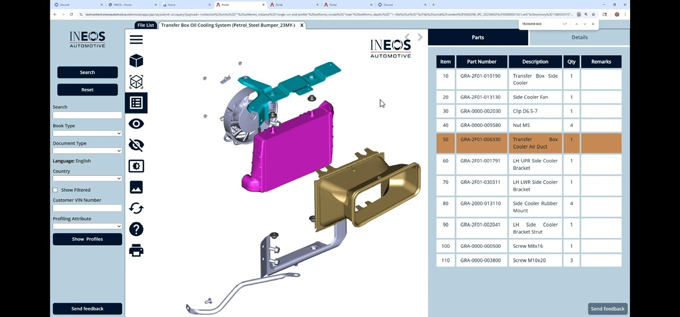Click the browser reload button

(71, 14)
